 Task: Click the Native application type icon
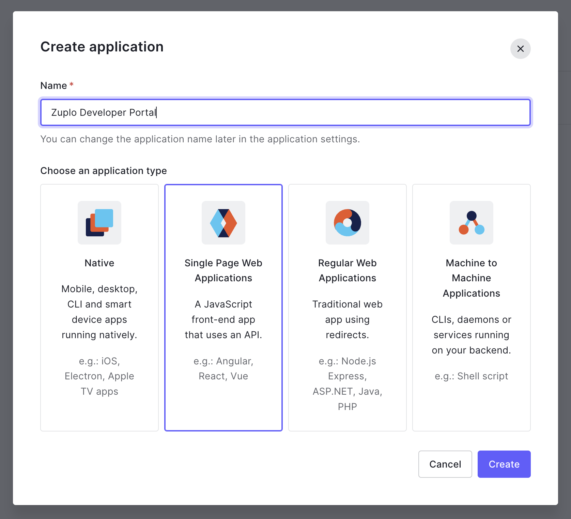click(x=99, y=223)
